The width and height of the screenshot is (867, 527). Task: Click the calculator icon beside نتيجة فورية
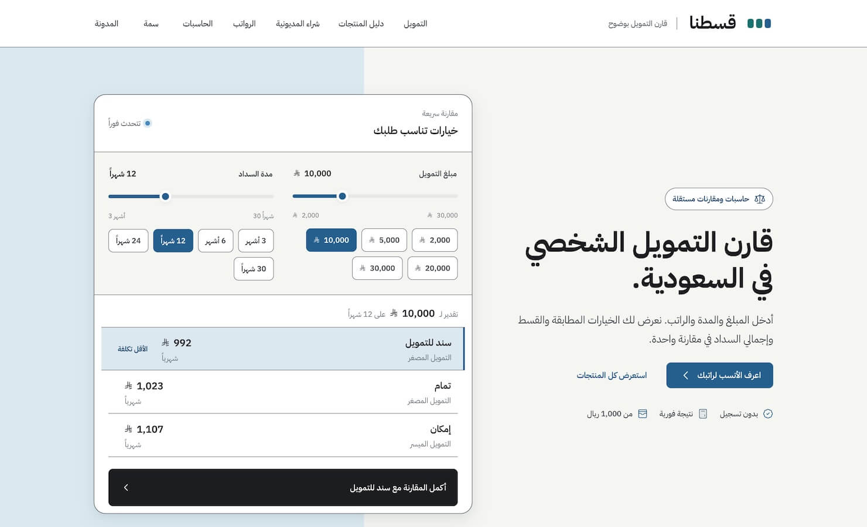pos(703,414)
